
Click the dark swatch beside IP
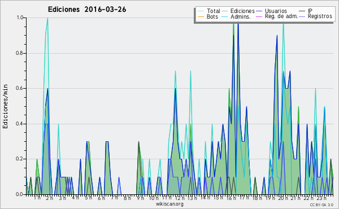click(302, 11)
